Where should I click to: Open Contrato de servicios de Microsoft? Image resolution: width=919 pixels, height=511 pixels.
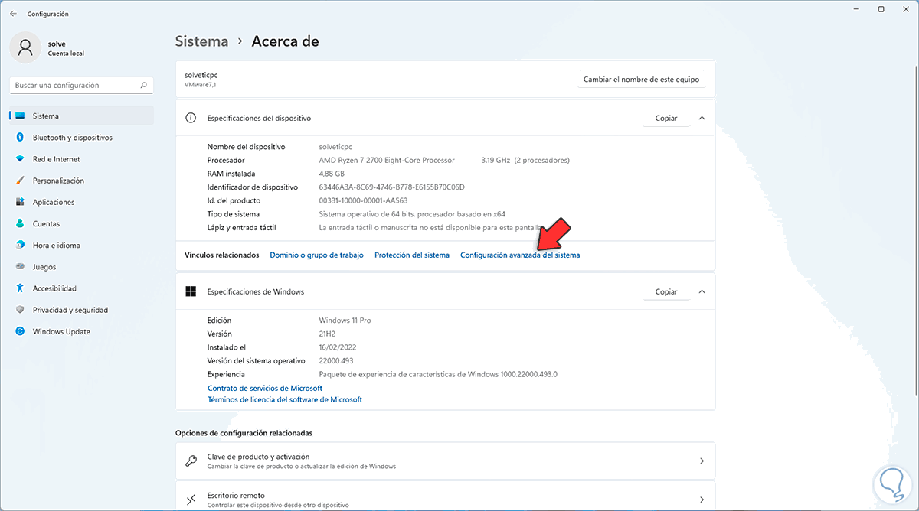(x=265, y=389)
